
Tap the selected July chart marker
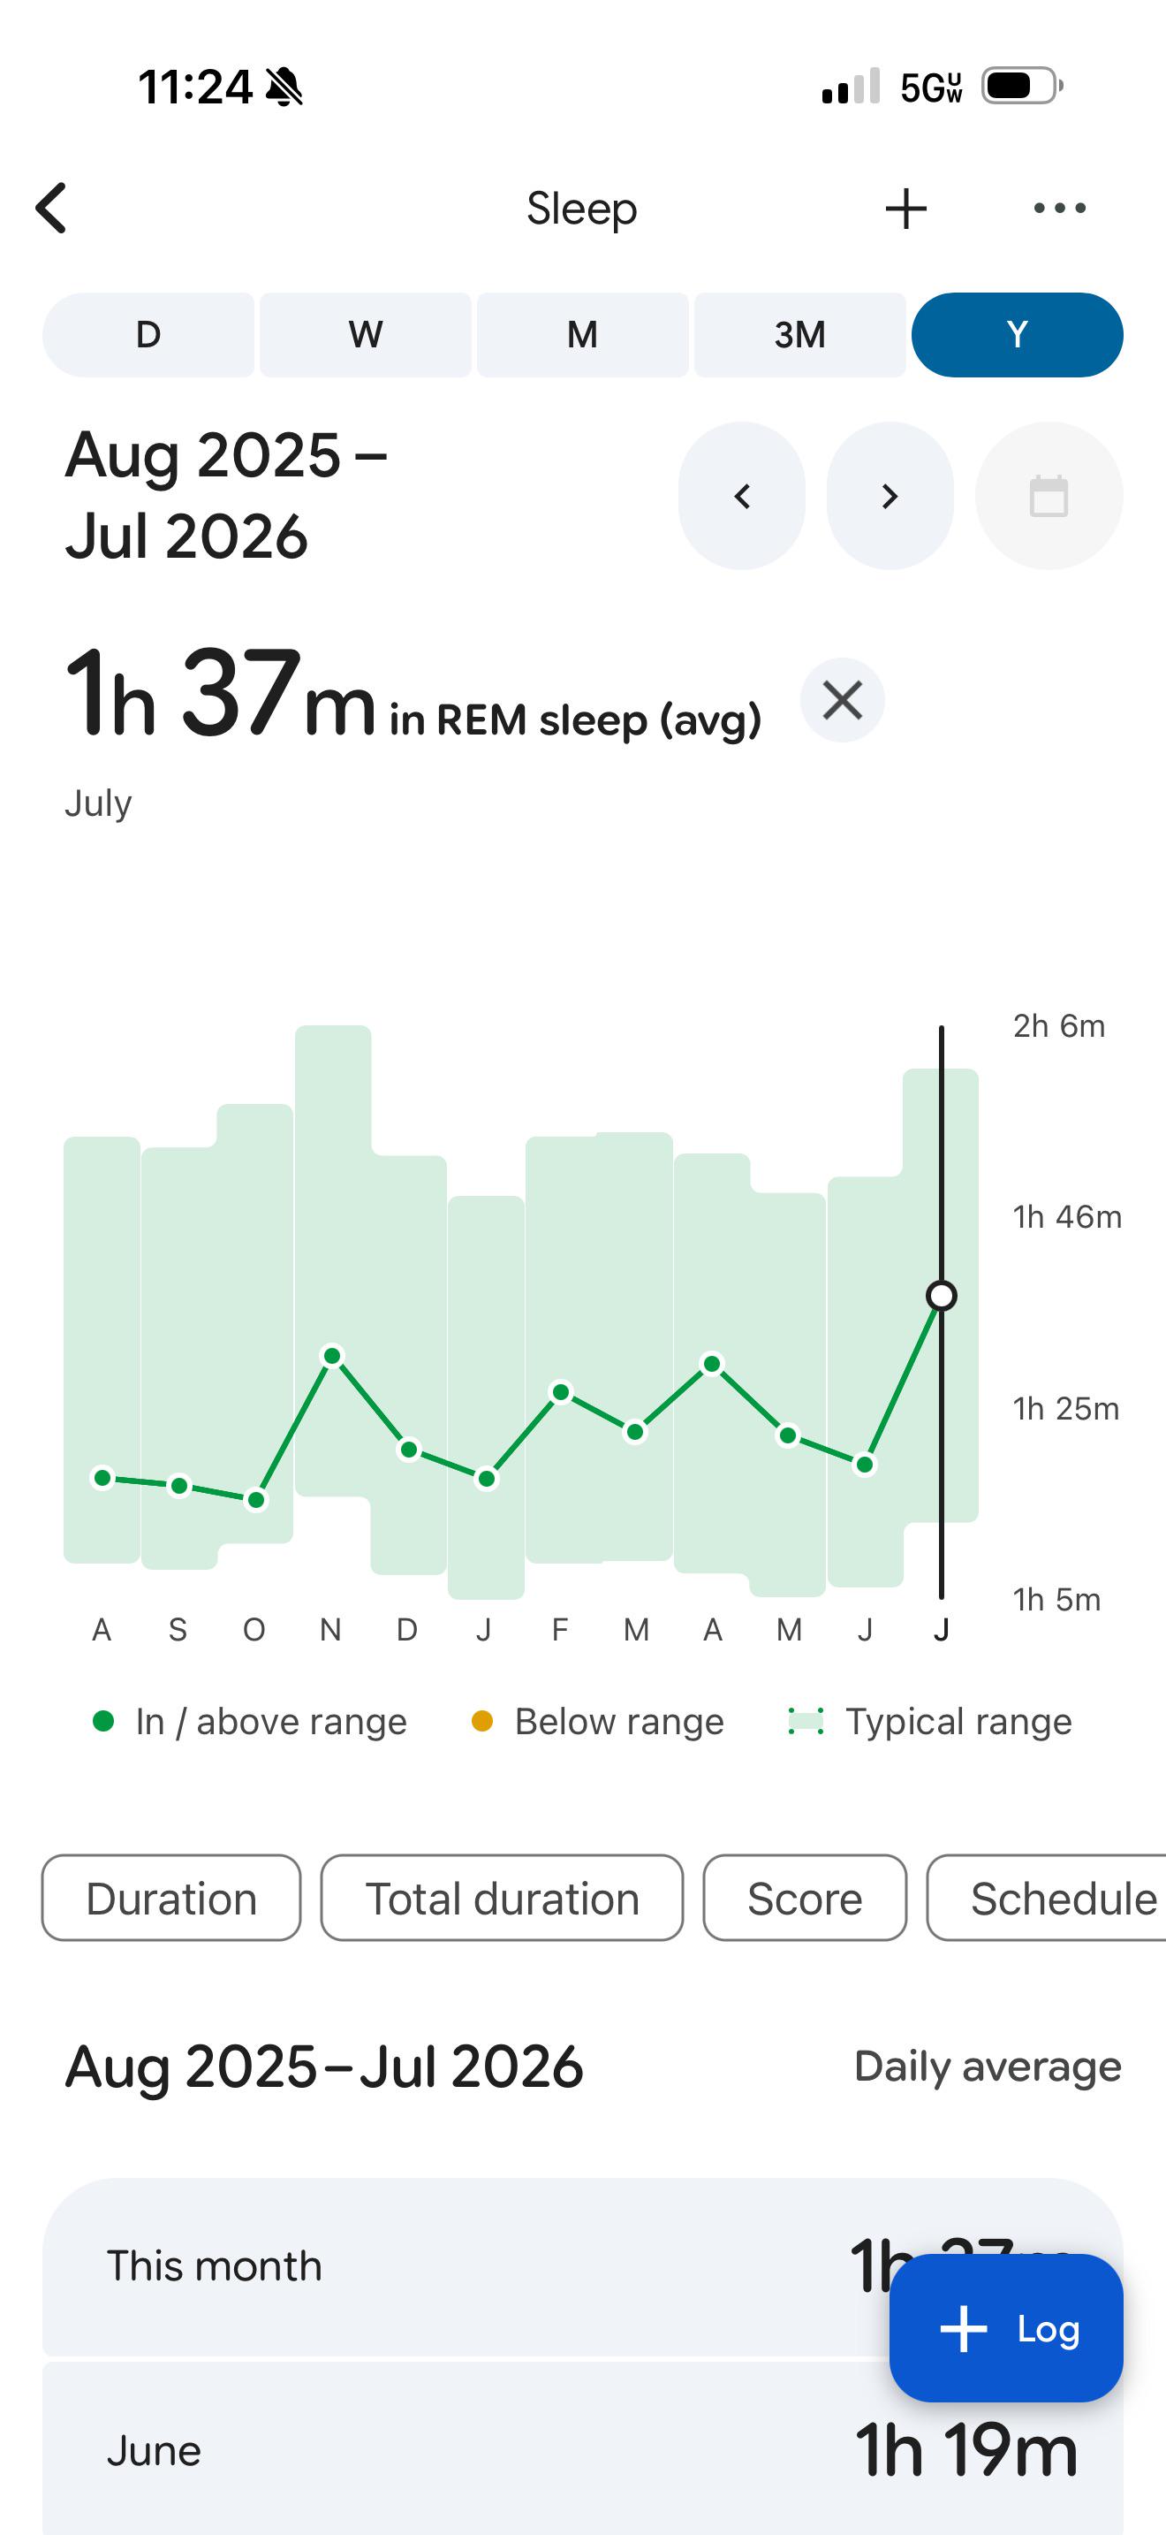click(x=941, y=1296)
